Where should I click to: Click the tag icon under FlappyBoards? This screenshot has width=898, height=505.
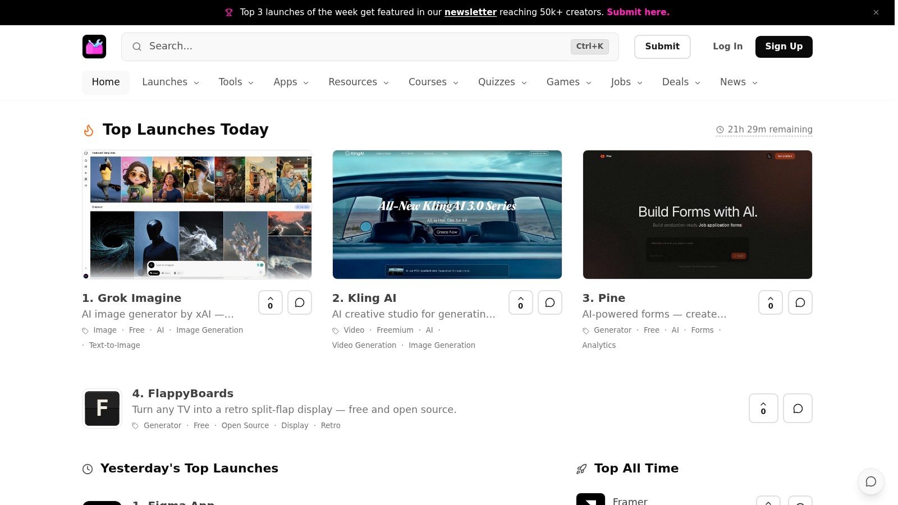135,426
